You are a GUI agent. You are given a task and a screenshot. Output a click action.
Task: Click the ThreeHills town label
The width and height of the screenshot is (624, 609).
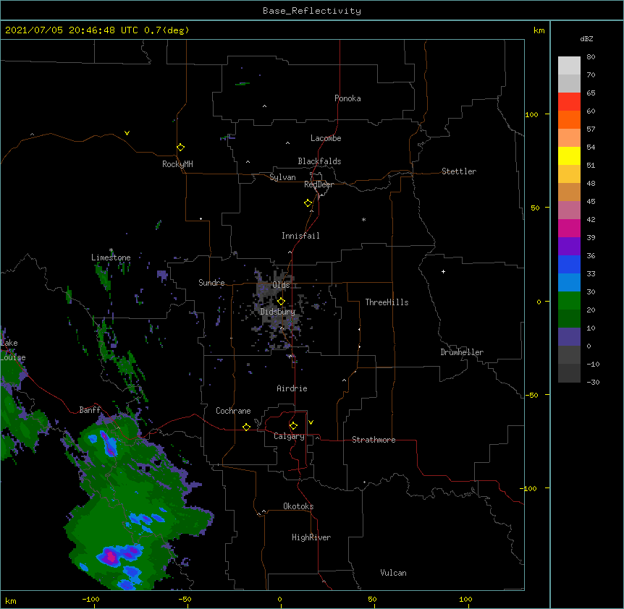click(387, 302)
